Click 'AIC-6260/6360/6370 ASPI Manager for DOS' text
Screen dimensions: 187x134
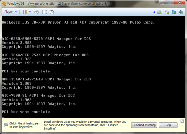click(x=46, y=39)
